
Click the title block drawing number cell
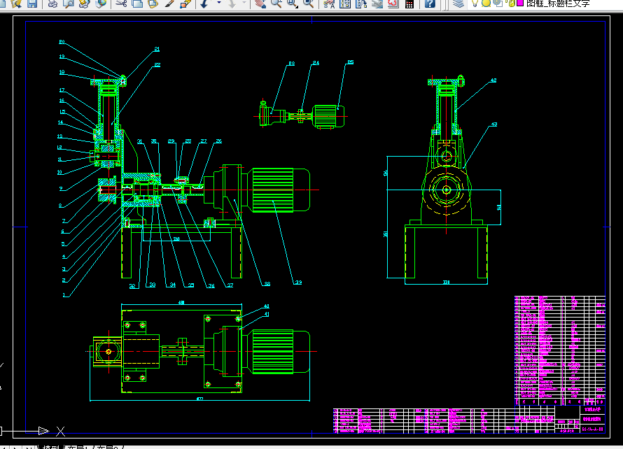[x=593, y=429]
